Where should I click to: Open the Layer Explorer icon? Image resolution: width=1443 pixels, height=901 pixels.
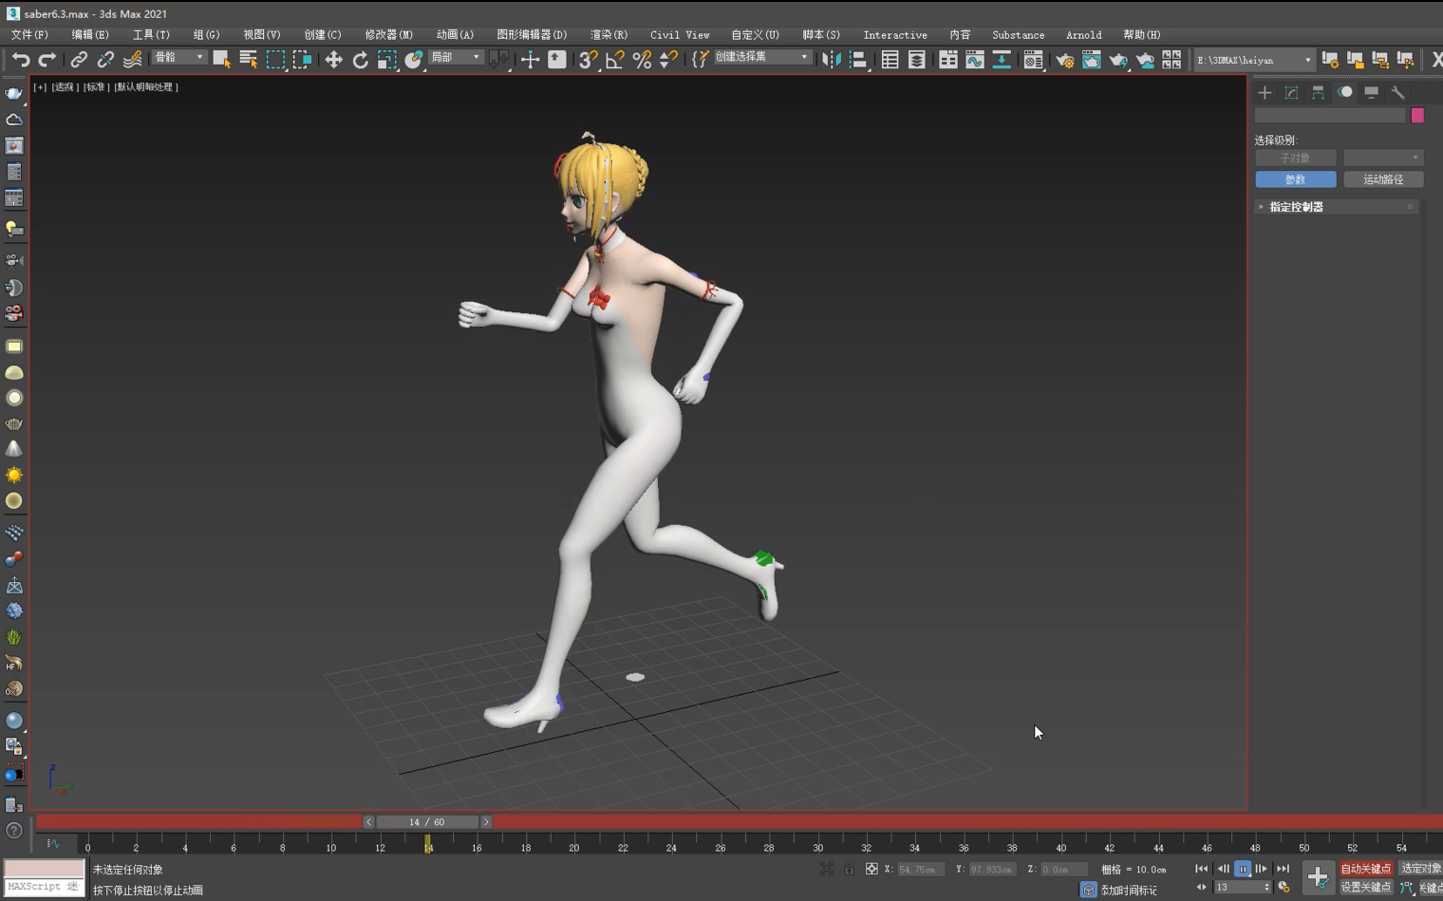coord(916,60)
